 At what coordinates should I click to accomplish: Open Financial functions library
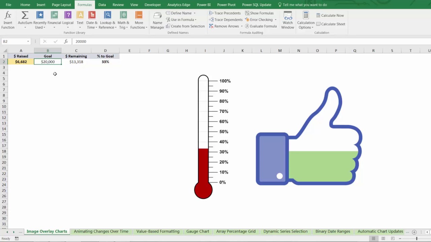point(54,20)
